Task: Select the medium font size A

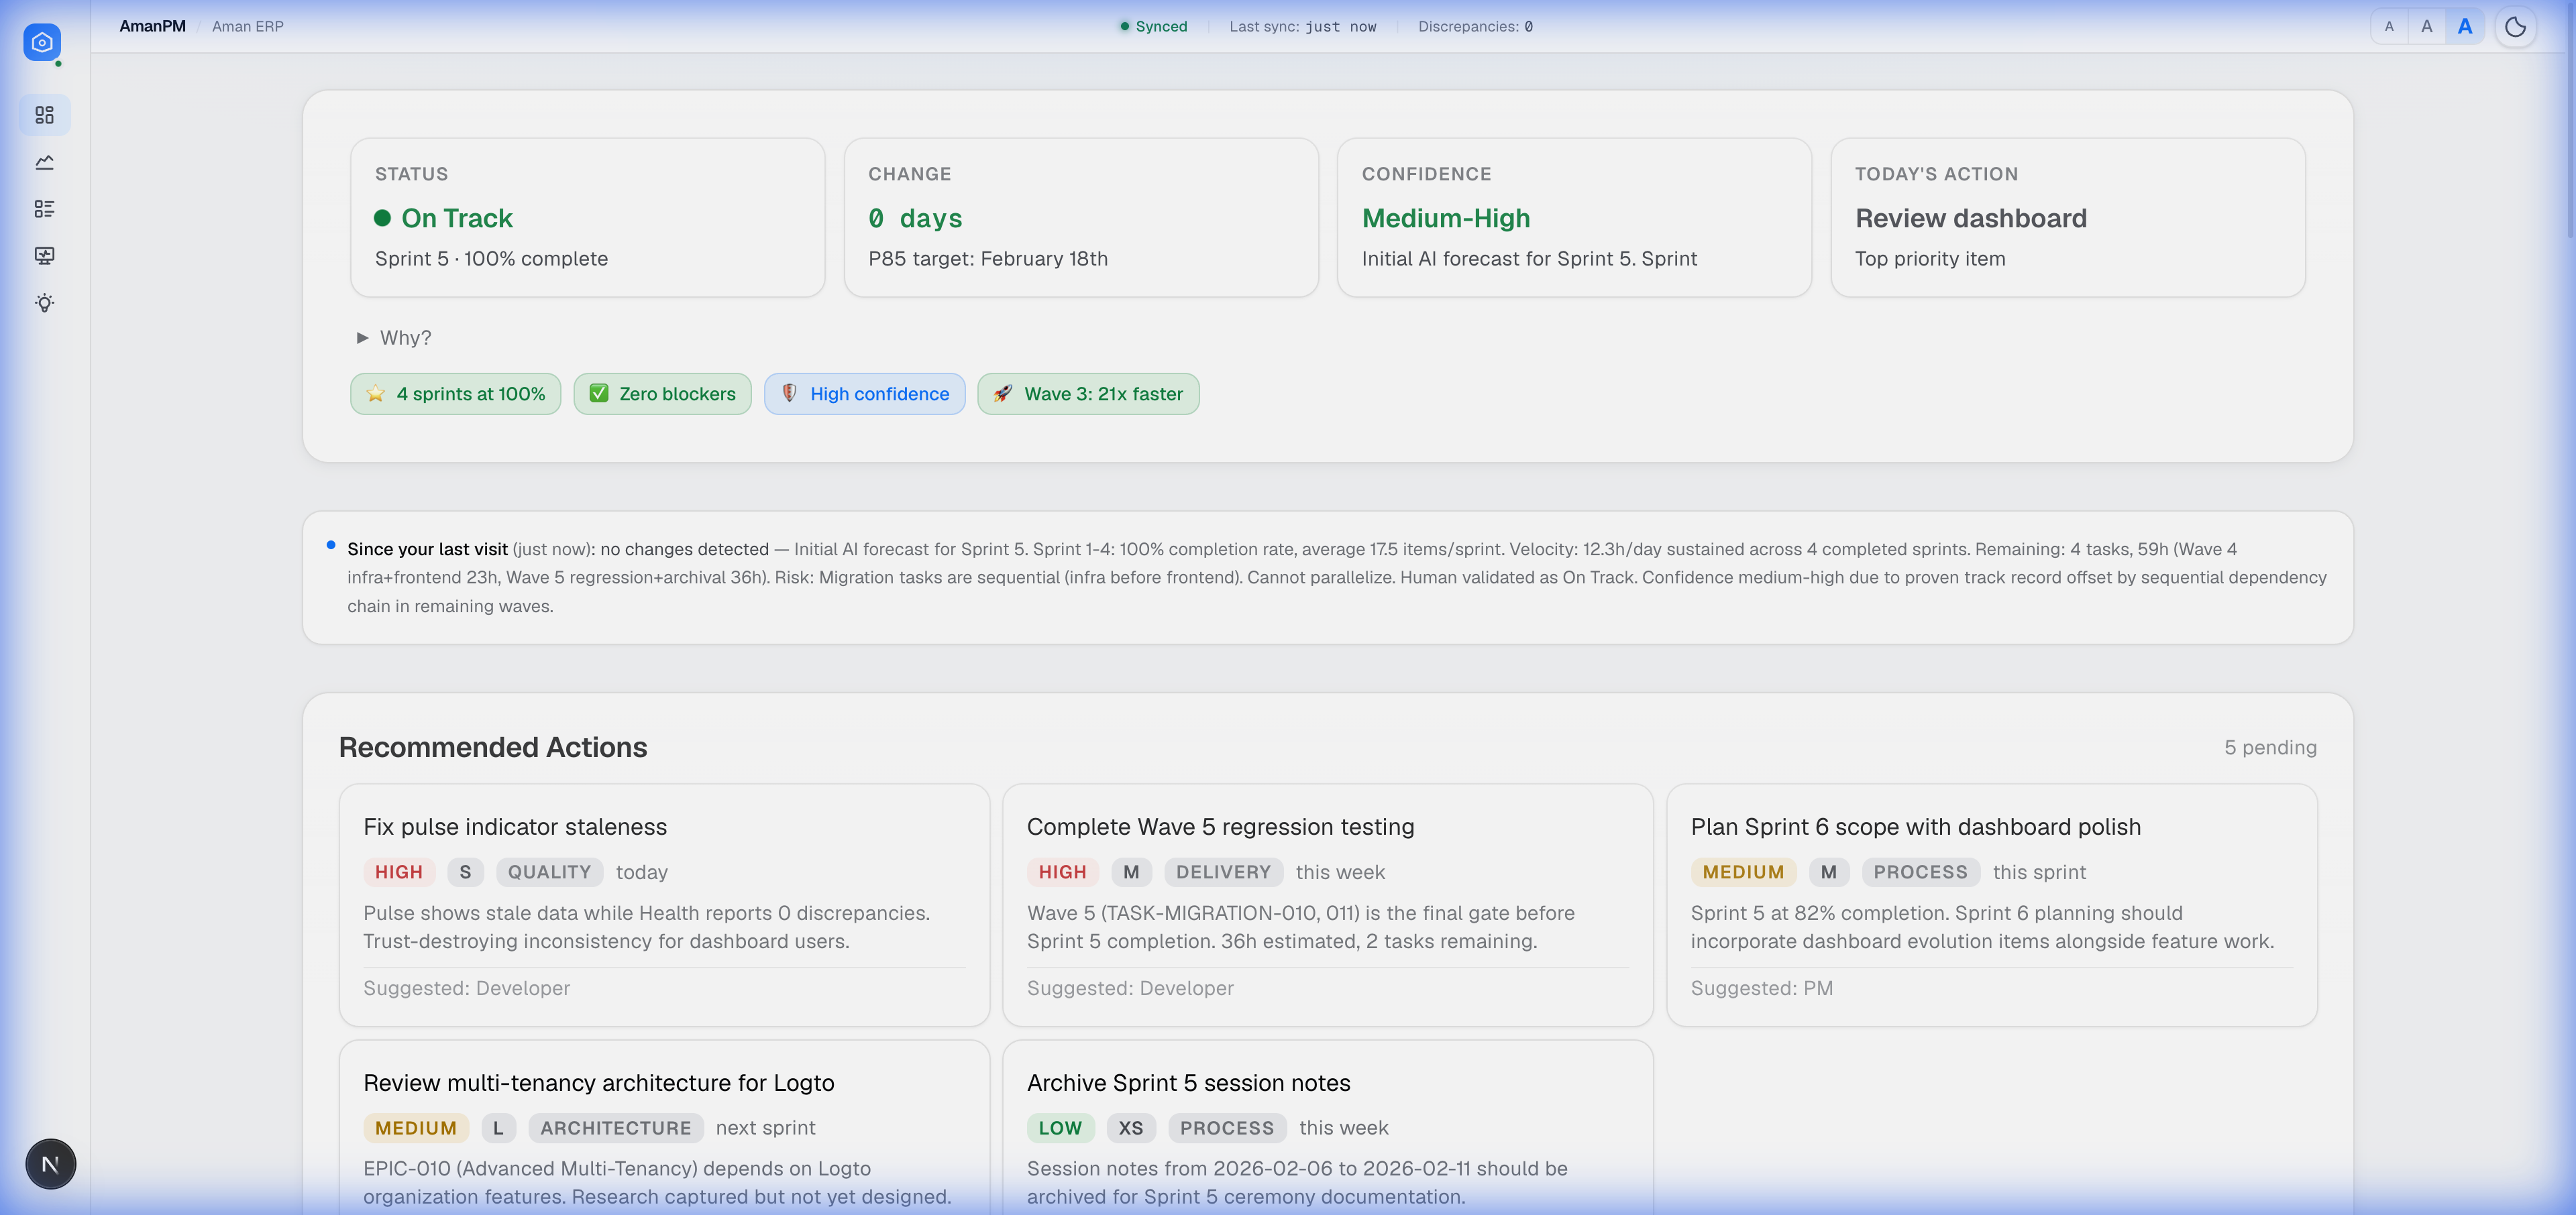Action: point(2426,27)
